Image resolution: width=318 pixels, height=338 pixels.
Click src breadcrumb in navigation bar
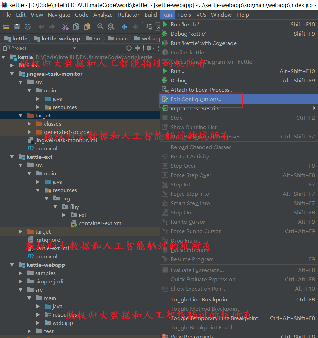[94, 39]
